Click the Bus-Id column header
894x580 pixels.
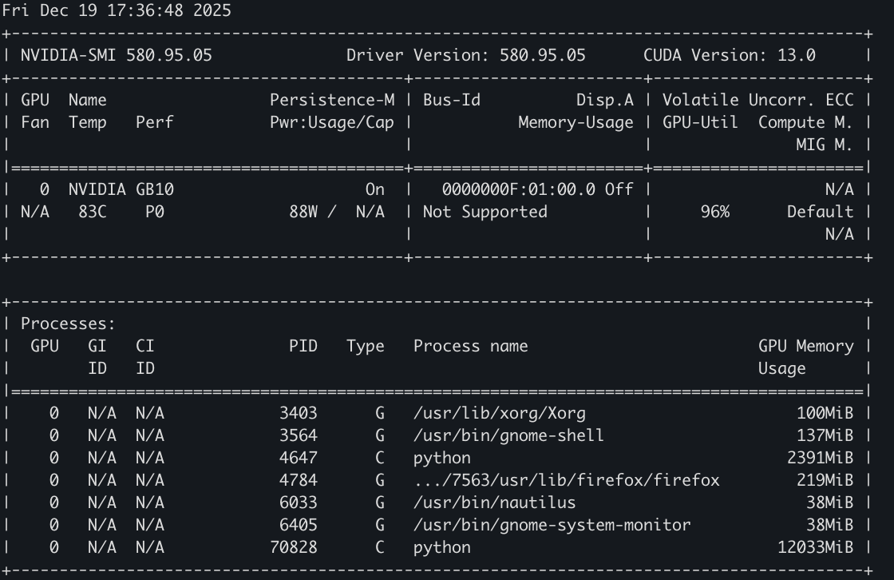coord(452,100)
